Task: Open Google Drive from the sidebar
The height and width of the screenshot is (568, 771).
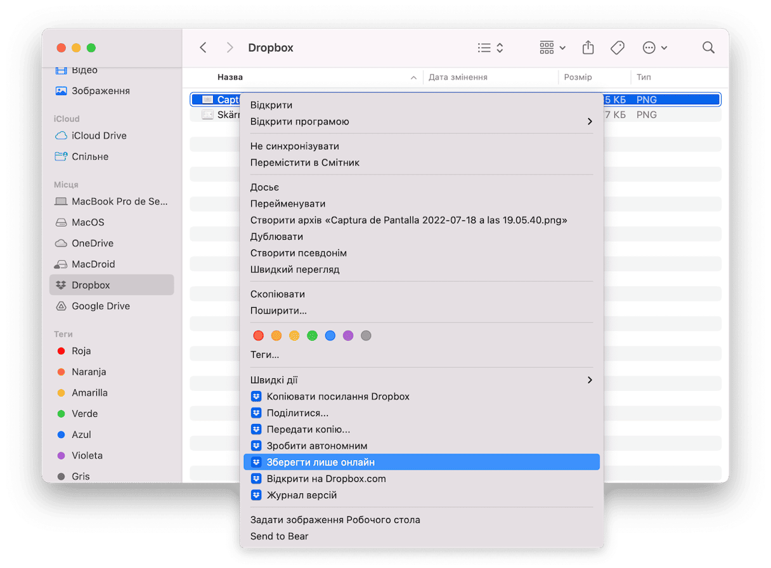Action: [100, 306]
